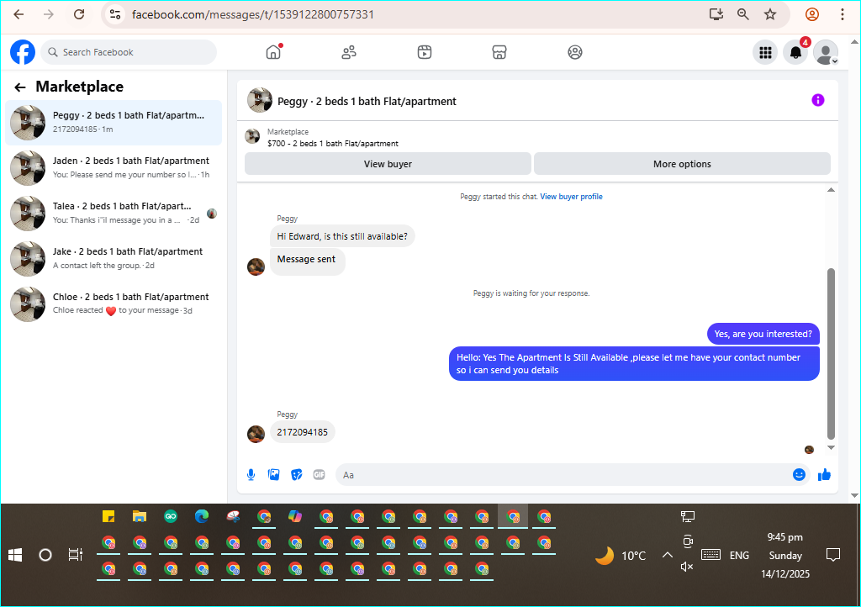Screen dimensions: 861x607
Task: Click the $700 listing summary under Marketplace
Action: click(x=333, y=143)
